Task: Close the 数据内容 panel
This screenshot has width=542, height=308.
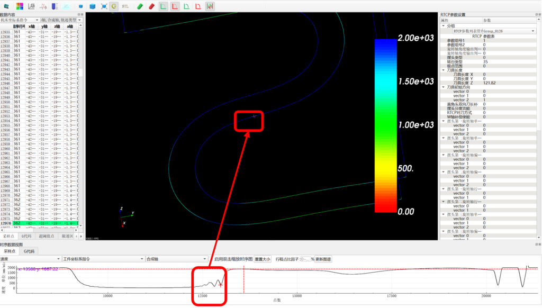Action: (x=82, y=14)
